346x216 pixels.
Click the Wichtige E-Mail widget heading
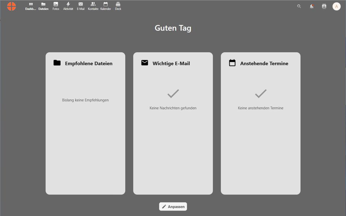click(x=171, y=63)
